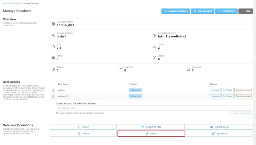Screen dimensions: 256x145
Task: Click the database name admin_db1 heading
Action: tap(65, 25)
